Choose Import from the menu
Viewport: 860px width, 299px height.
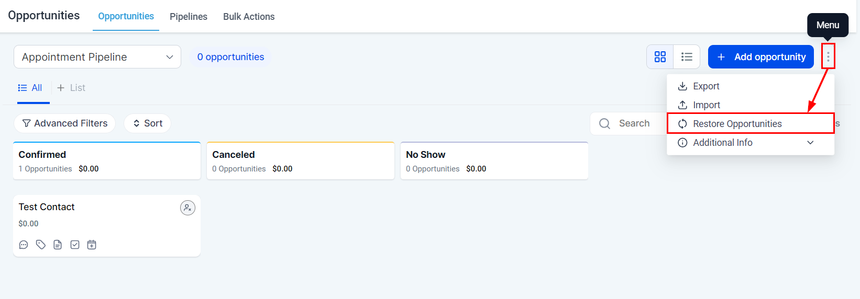point(706,105)
